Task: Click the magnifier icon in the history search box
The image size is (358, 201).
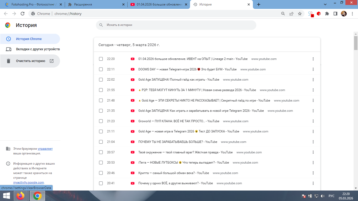Action: click(x=101, y=25)
